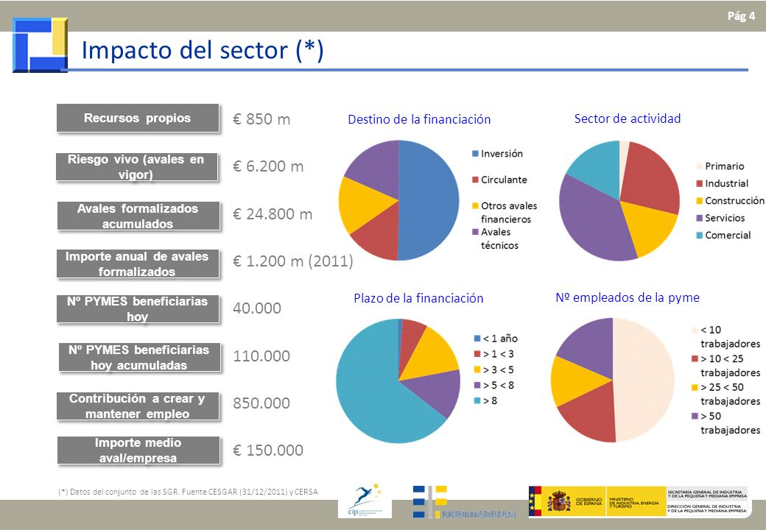
Task: Click the 'Destino de la financiación' chart title
Action: (419, 119)
